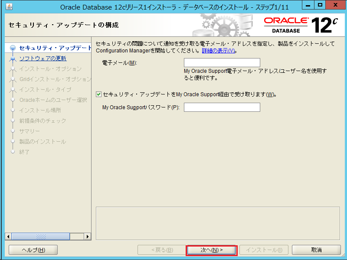Viewport: 347px width, 260px height.
Task: Click the Gridインストール・オプション step
Action: (55, 79)
